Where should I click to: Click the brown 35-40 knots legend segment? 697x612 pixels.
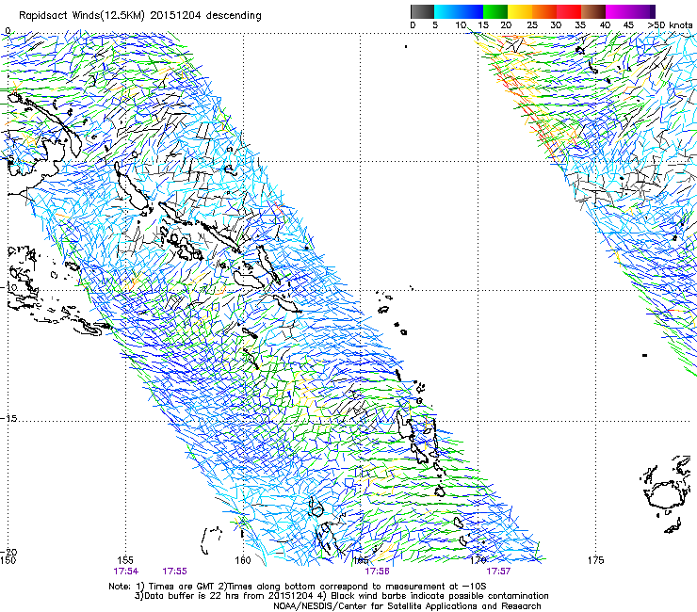pos(593,11)
